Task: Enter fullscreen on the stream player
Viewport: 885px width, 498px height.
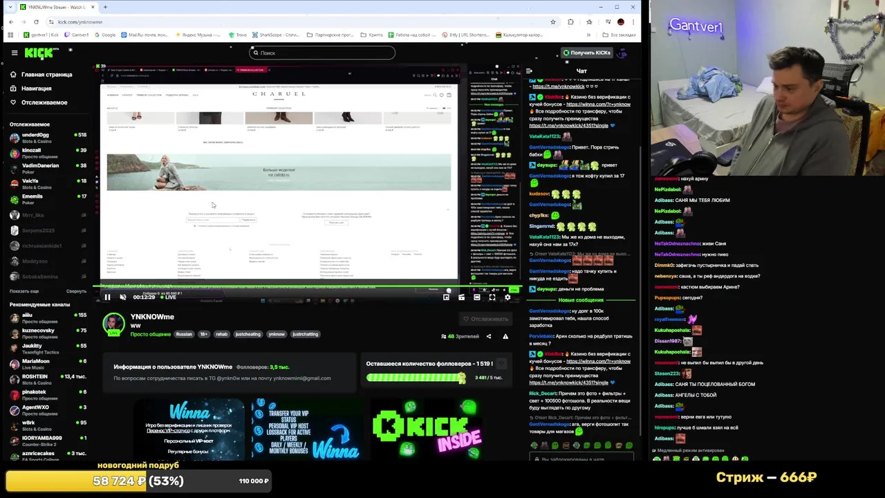Action: [492, 297]
